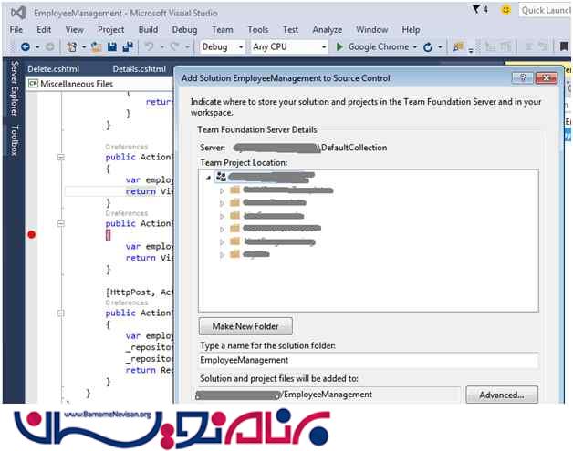Click the solution folder name text field
Screen dimensions: 573x451
[369, 362]
